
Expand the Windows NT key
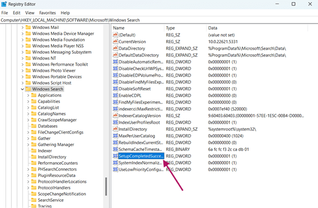coord(22,58)
